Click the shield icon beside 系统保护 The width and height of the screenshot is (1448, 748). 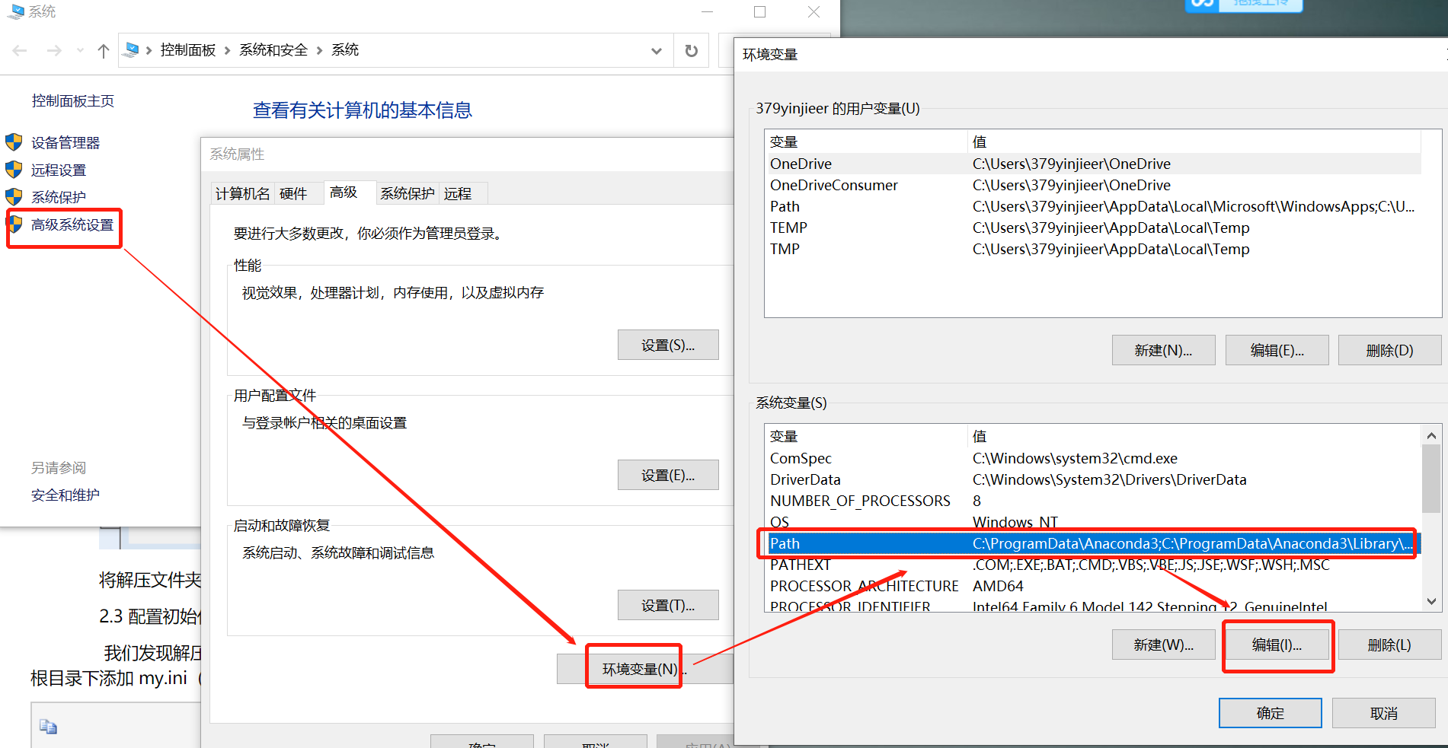click(x=14, y=197)
